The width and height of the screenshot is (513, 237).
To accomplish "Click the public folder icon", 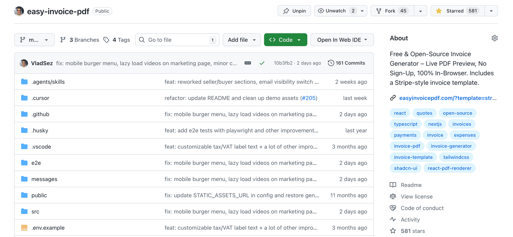I will pos(24,195).
